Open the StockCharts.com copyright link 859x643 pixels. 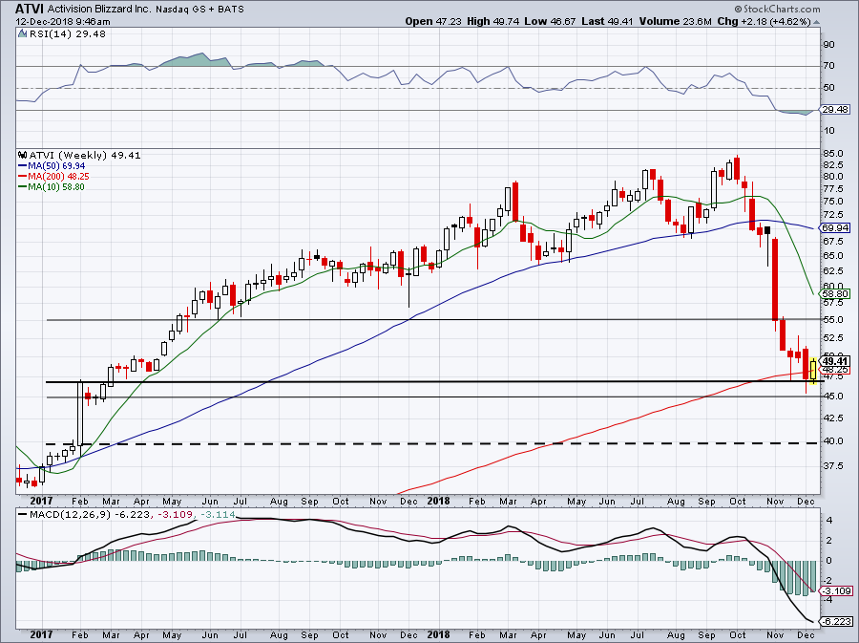[x=777, y=9]
